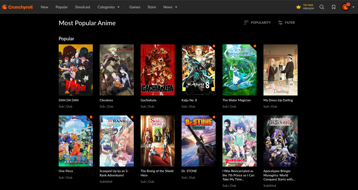358x190 pixels.
Task: Toggle the Water Magician bookmark ribbon
Action: coord(255,46)
